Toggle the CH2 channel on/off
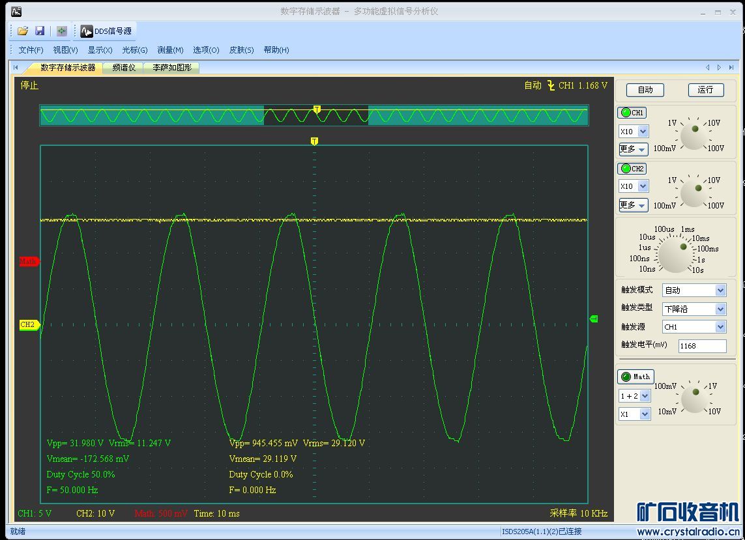The image size is (745, 540). coord(632,169)
